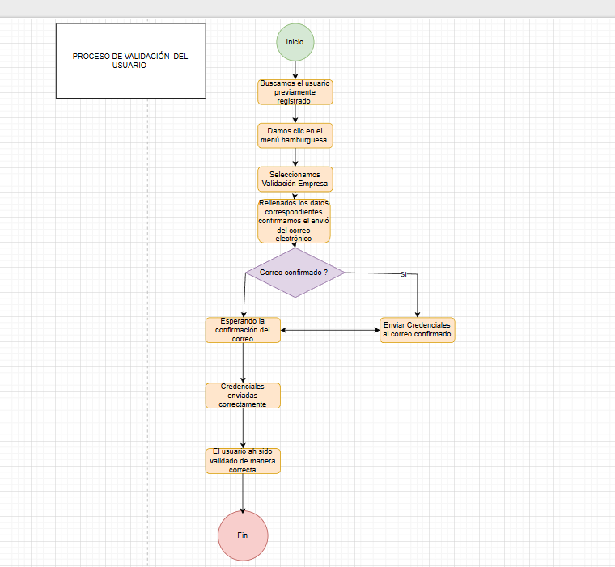Select the connector from diamond to Esperando box

(x=244, y=295)
